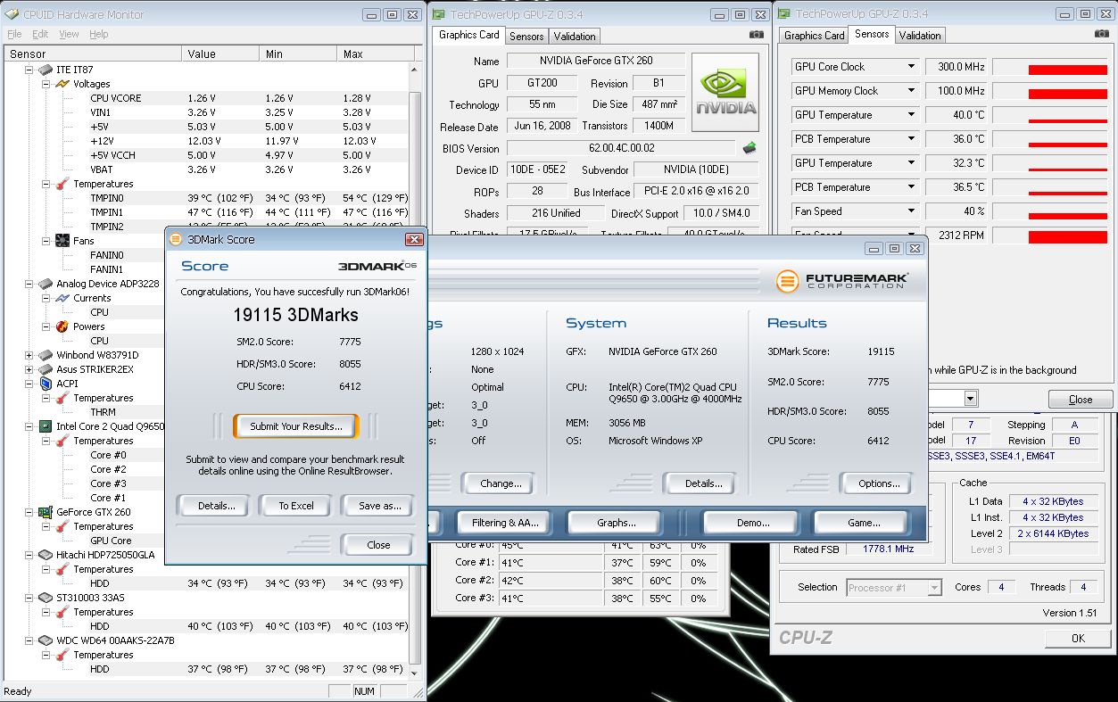Image resolution: width=1118 pixels, height=702 pixels.
Task: Click the 19115 3DMarks score text
Action: click(x=295, y=315)
